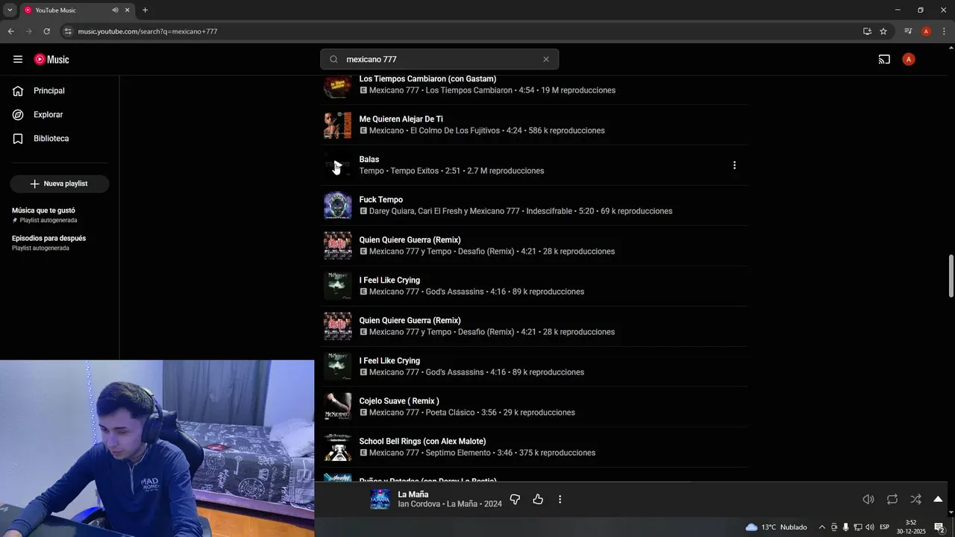Open El Colmo De Los Fujitivos album
Image resolution: width=955 pixels, height=537 pixels.
455,131
